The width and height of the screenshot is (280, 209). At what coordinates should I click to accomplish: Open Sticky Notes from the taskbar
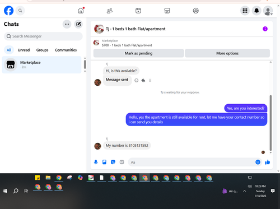pyautogui.click(x=38, y=178)
